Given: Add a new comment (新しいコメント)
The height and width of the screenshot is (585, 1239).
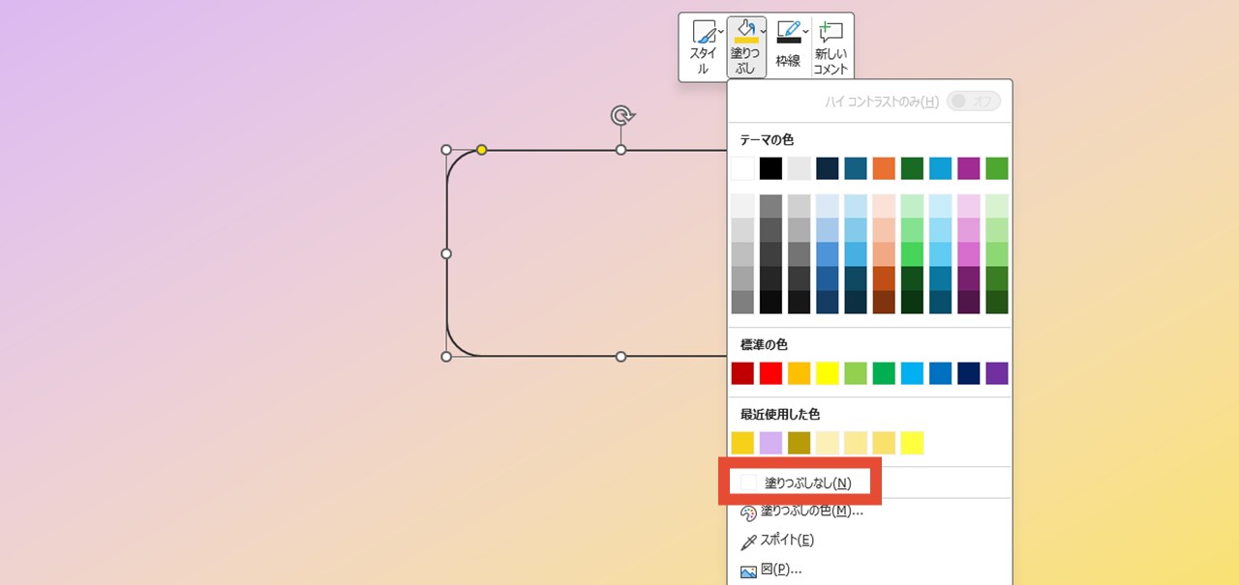Looking at the screenshot, I should coord(831,46).
